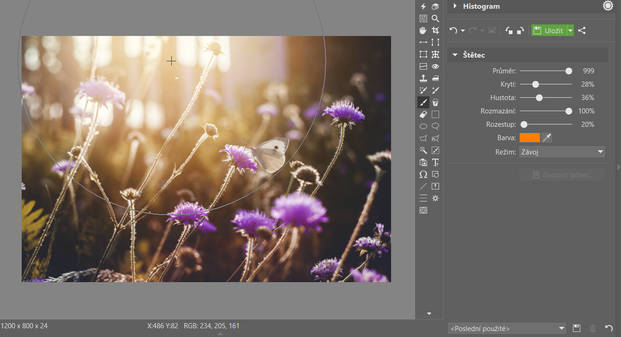
Task: Click the Share icon next to Uložit
Action: coord(582,31)
